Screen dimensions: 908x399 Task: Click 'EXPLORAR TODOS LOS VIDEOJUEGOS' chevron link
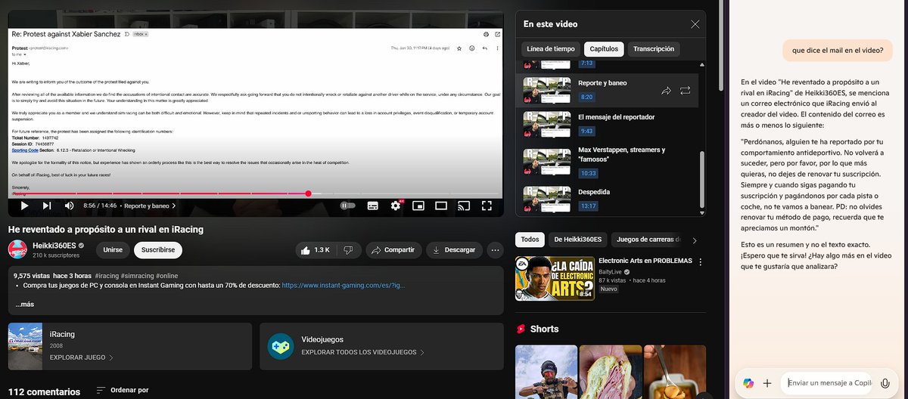362,352
